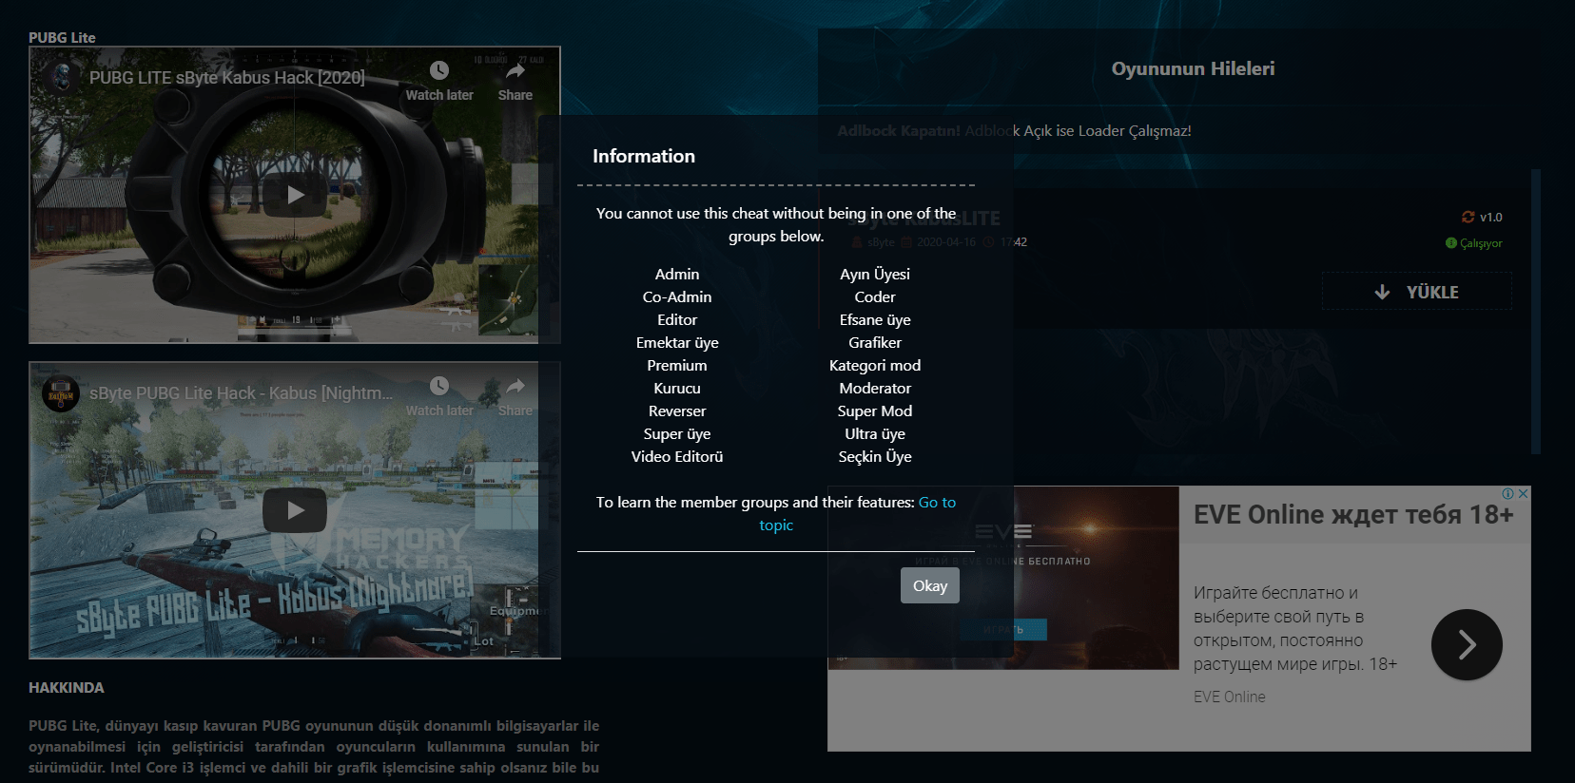This screenshot has height=783, width=1575.
Task: Click the 'Emektar üye' group name
Action: click(677, 342)
